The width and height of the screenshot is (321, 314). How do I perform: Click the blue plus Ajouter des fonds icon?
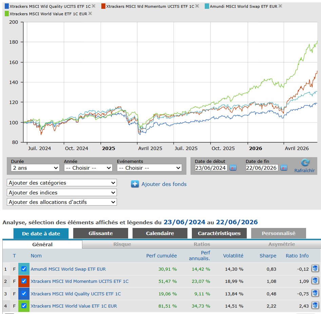(135, 184)
